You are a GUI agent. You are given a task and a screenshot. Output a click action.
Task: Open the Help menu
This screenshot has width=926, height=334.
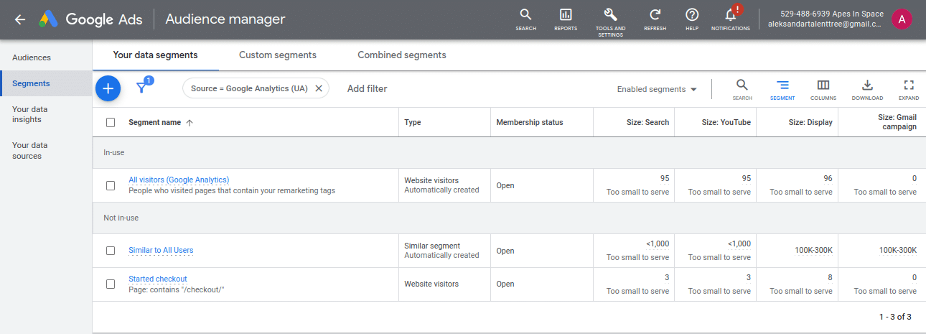(692, 19)
